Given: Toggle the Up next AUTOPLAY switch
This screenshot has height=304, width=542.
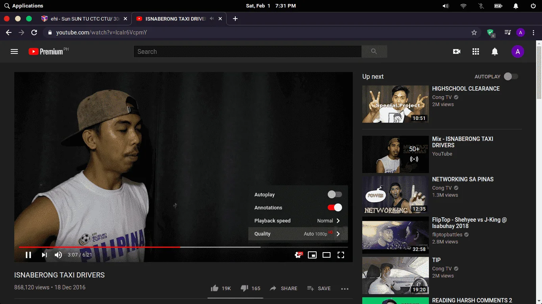Looking at the screenshot, I should tap(511, 76).
